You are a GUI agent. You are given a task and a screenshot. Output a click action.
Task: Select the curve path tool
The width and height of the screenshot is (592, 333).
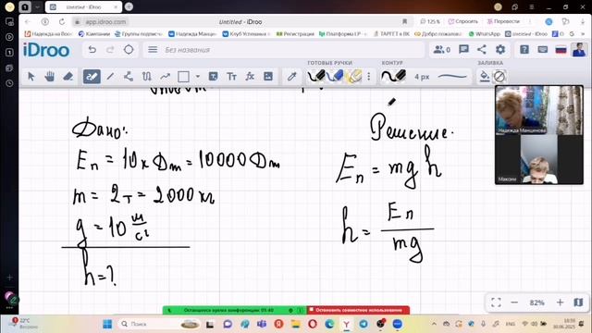point(146,77)
